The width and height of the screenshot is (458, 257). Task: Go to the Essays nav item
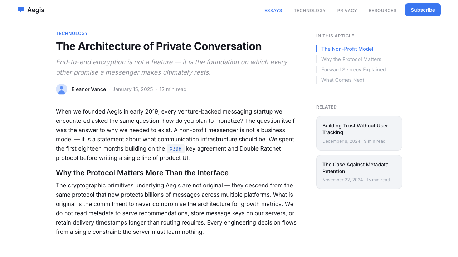point(273,10)
